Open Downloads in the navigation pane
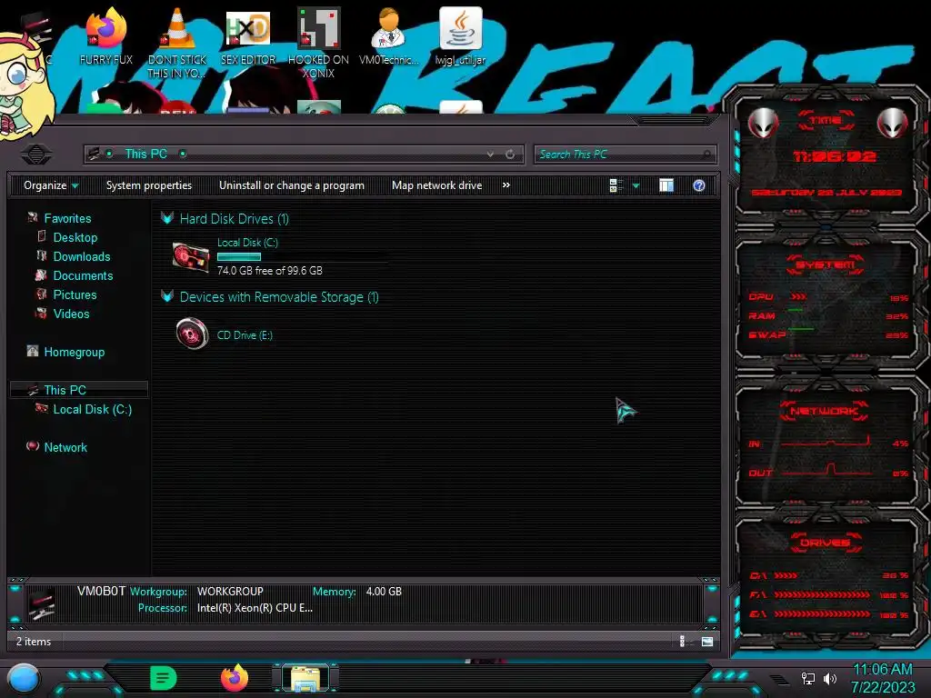The height and width of the screenshot is (698, 931). [82, 256]
